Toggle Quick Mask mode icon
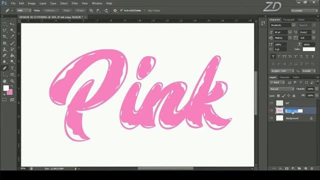 point(4,100)
